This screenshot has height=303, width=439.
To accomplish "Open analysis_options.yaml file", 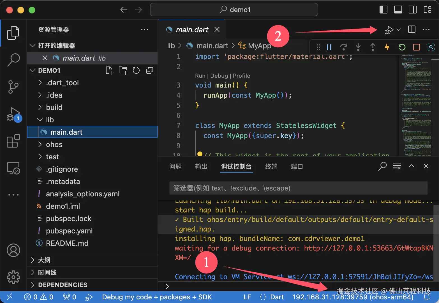I will click(x=92, y=194).
